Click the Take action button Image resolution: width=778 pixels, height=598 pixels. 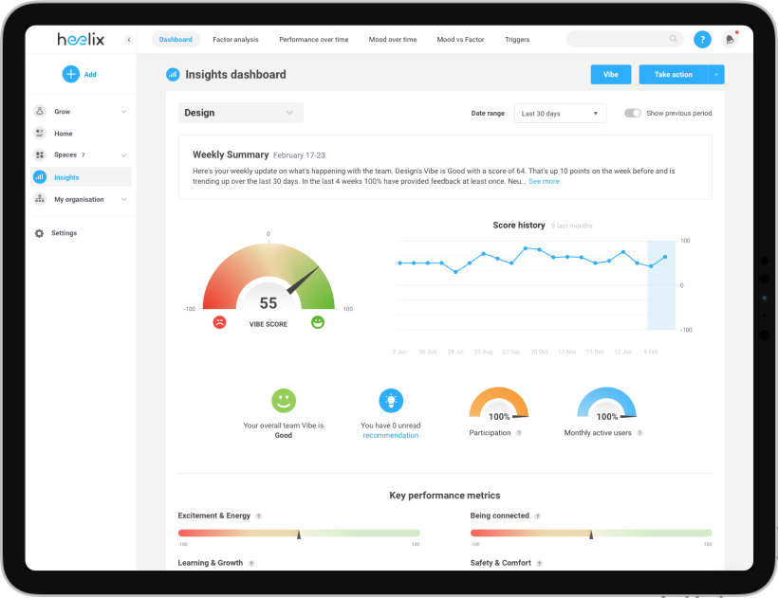674,74
